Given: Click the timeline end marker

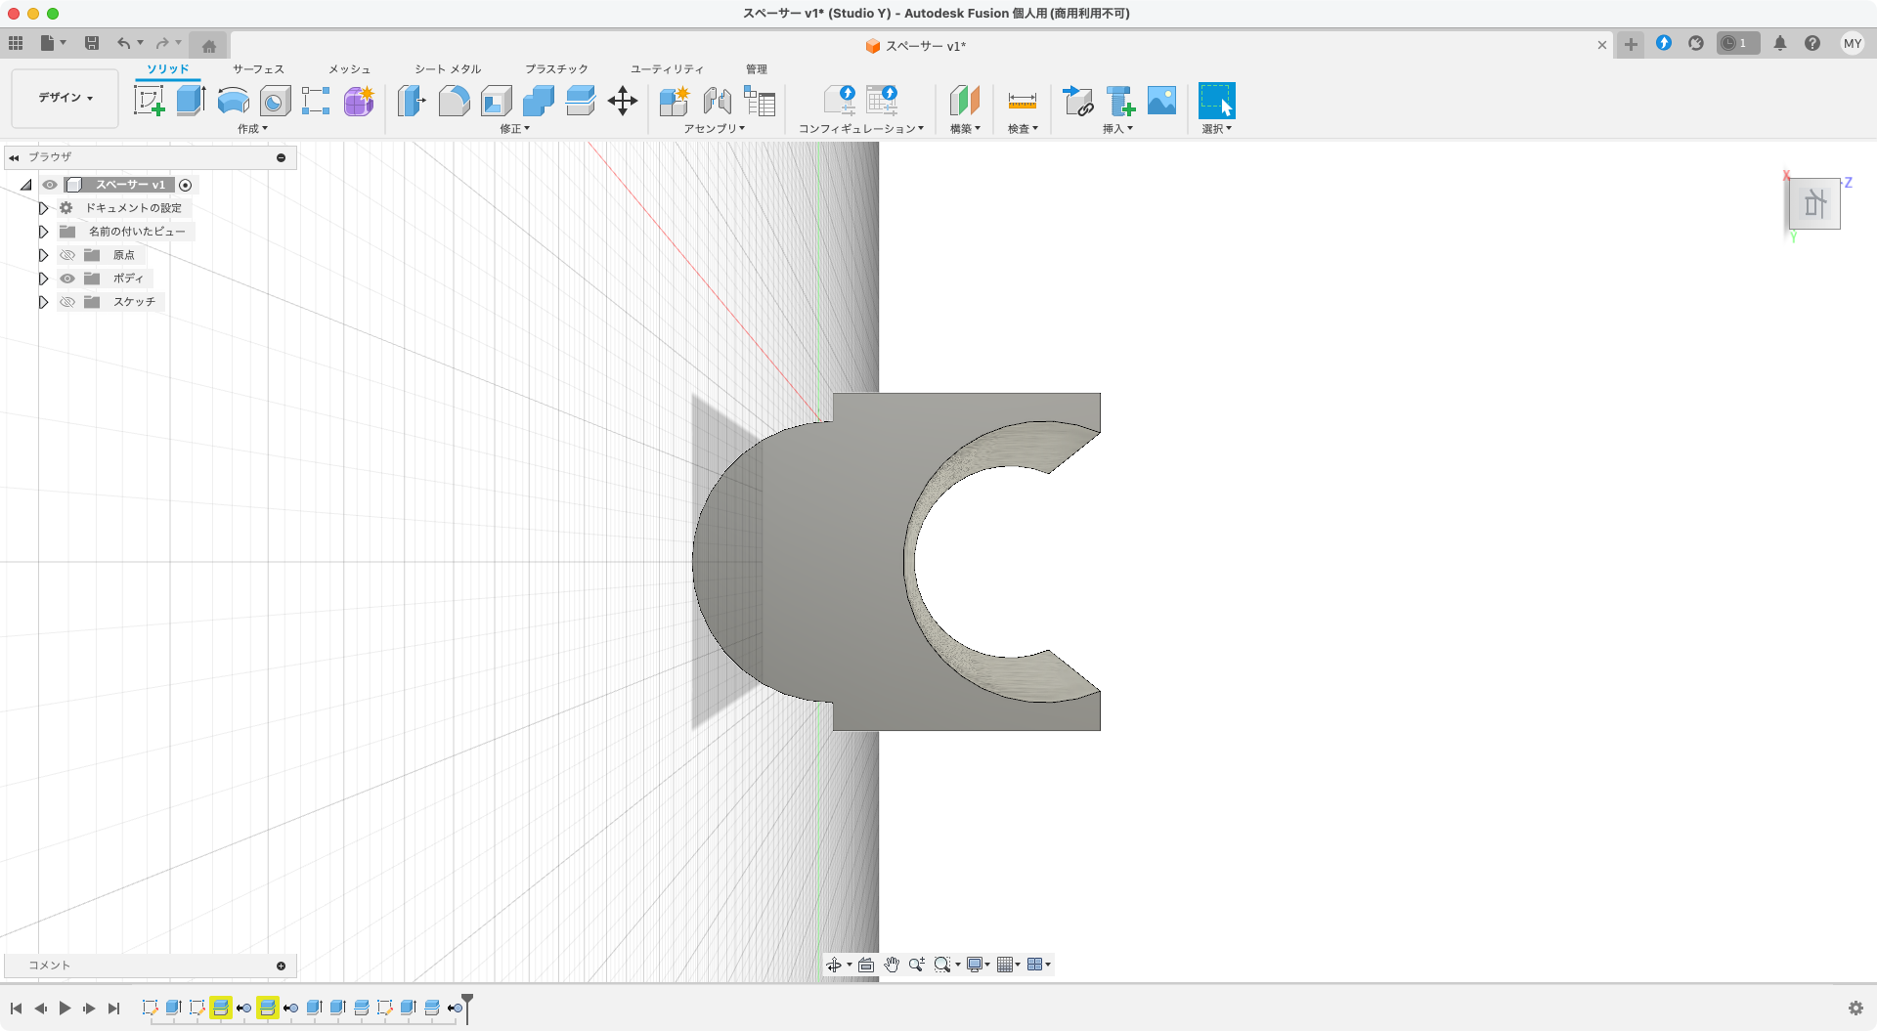Looking at the screenshot, I should point(467,1008).
